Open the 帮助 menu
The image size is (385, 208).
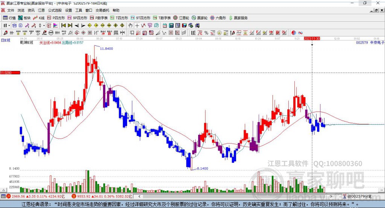coord(116,10)
